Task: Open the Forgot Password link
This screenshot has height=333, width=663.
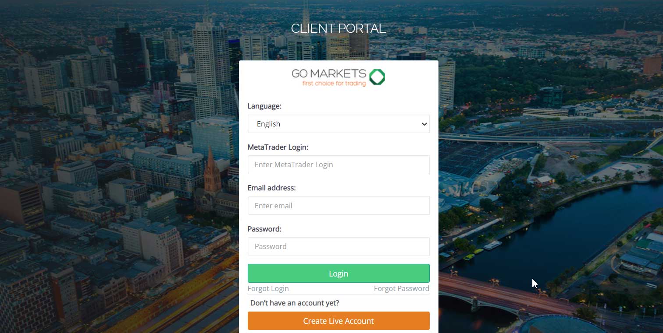Action: click(x=402, y=288)
